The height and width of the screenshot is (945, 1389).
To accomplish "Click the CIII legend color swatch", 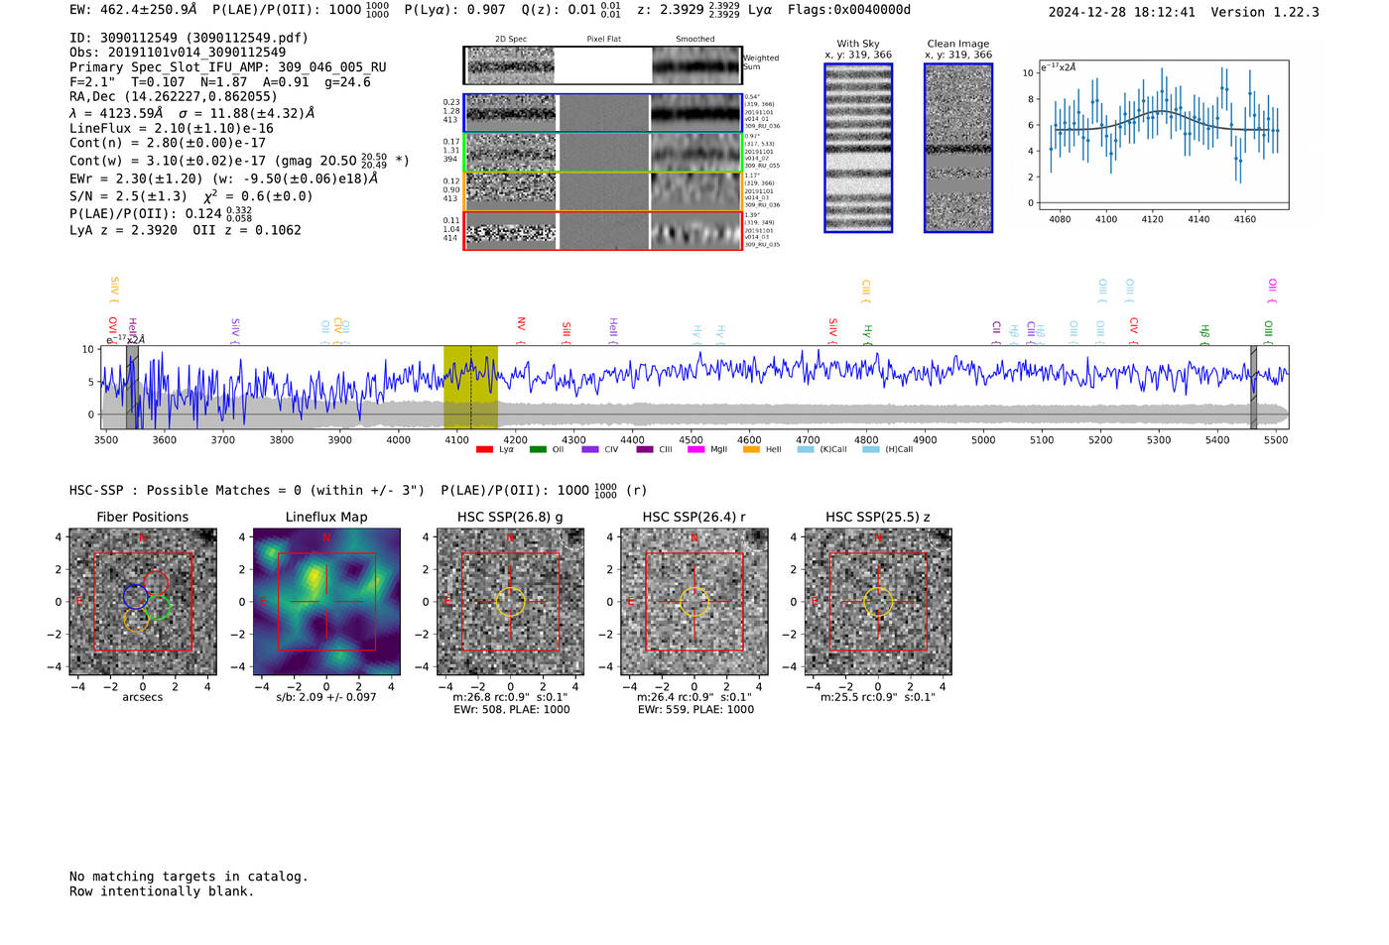I will tap(645, 449).
